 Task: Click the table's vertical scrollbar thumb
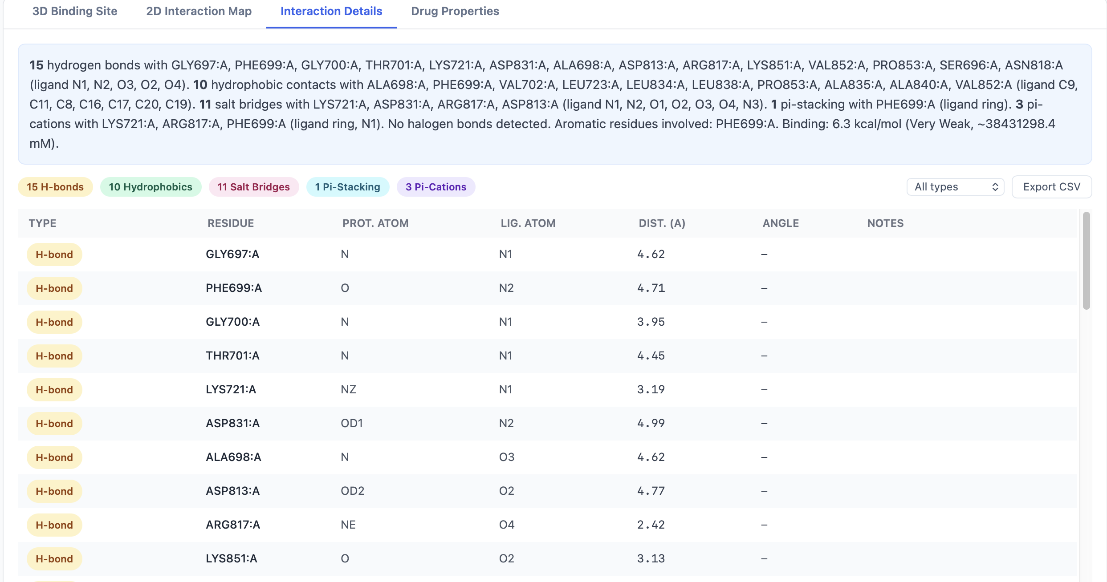[x=1087, y=261]
